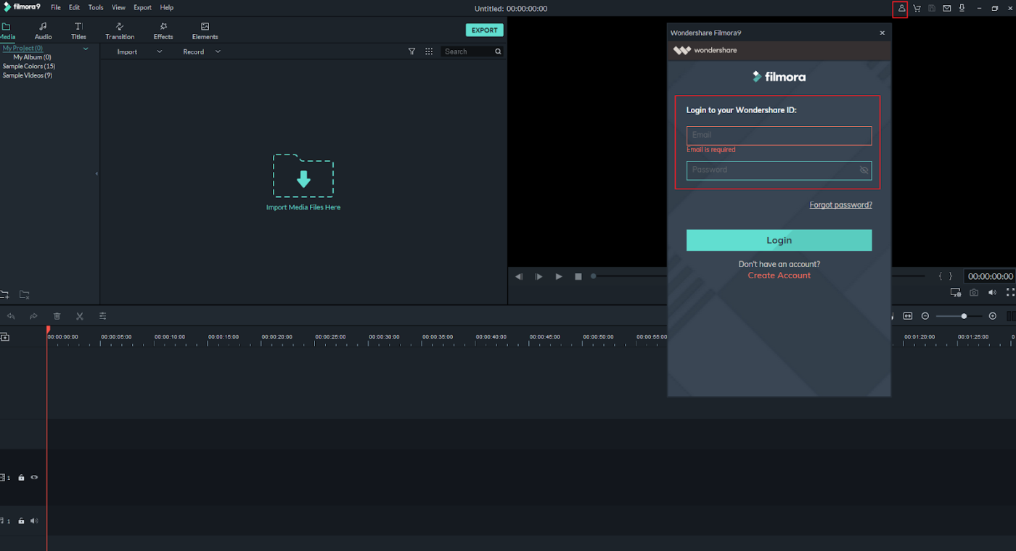Image resolution: width=1016 pixels, height=551 pixels.
Task: Select My Album (0) folder
Action: click(x=32, y=57)
